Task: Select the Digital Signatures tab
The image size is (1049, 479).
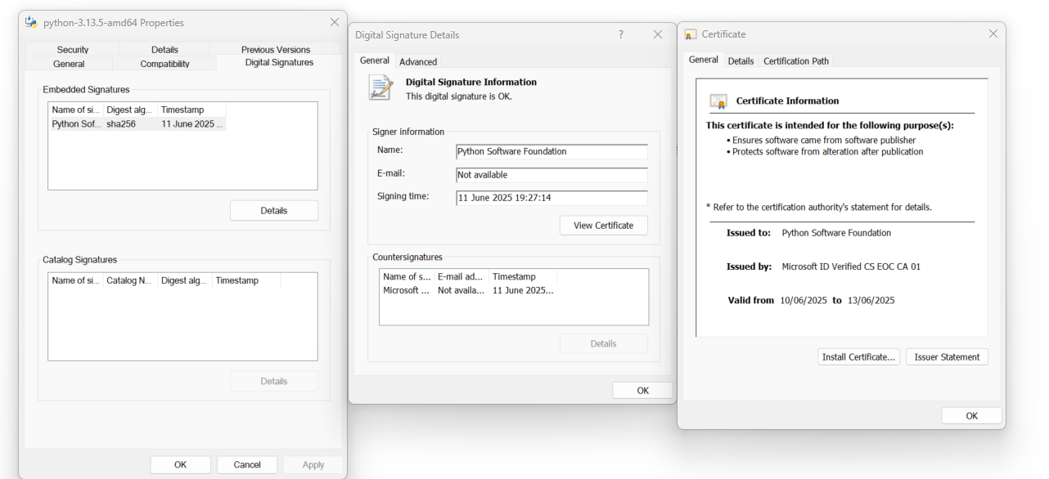Action: pos(279,62)
